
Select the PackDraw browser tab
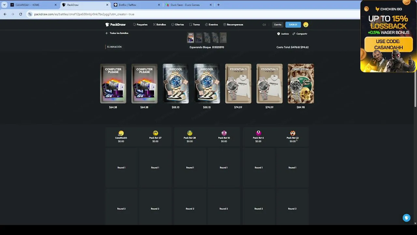(85, 5)
